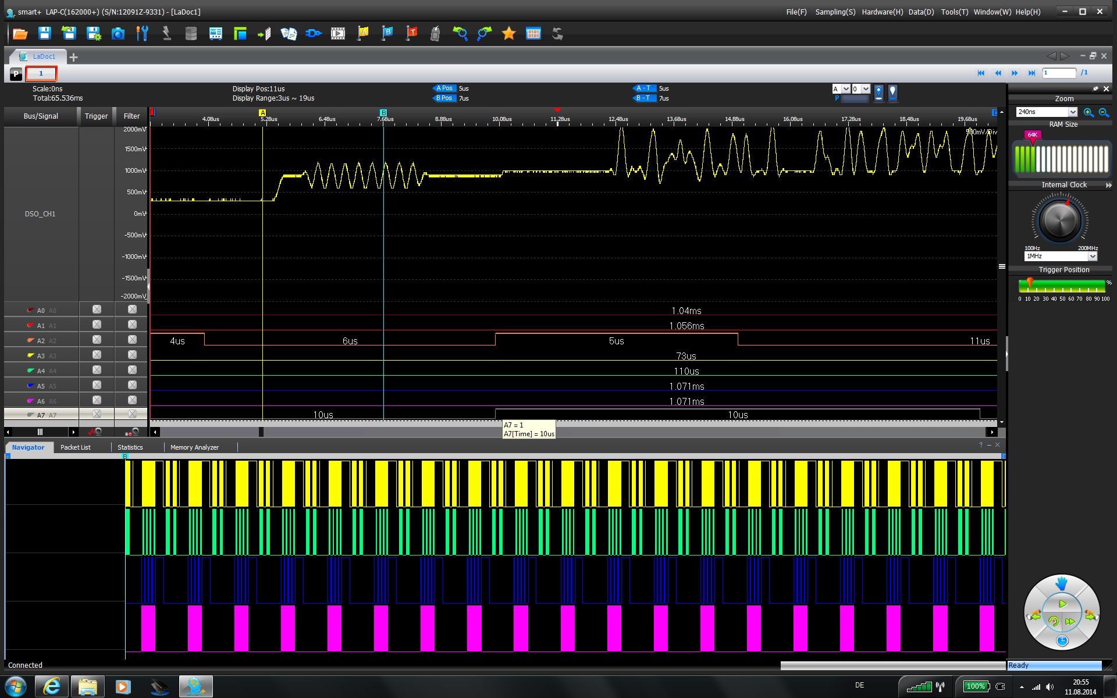Toggle the trigger checkbox for A6
The image size is (1117, 698).
pyautogui.click(x=97, y=400)
